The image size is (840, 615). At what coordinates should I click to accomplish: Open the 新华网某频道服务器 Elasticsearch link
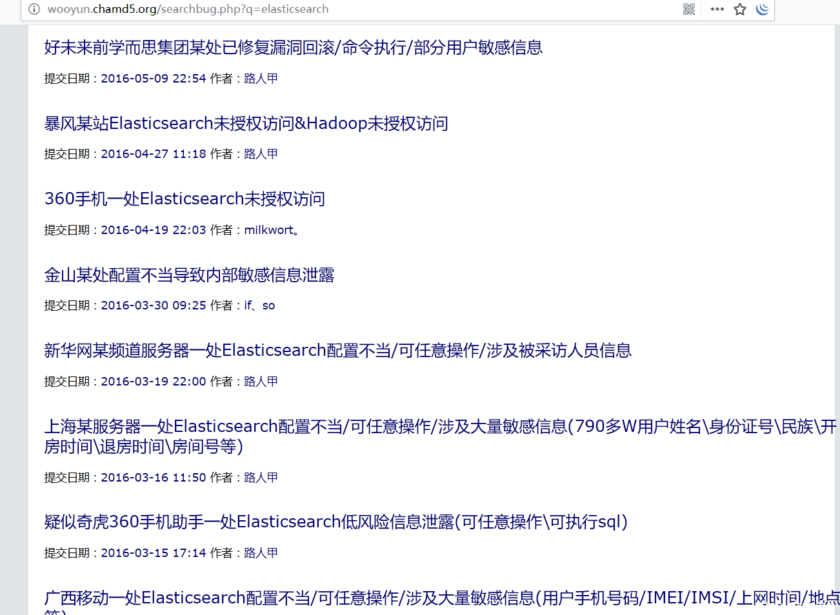(337, 351)
